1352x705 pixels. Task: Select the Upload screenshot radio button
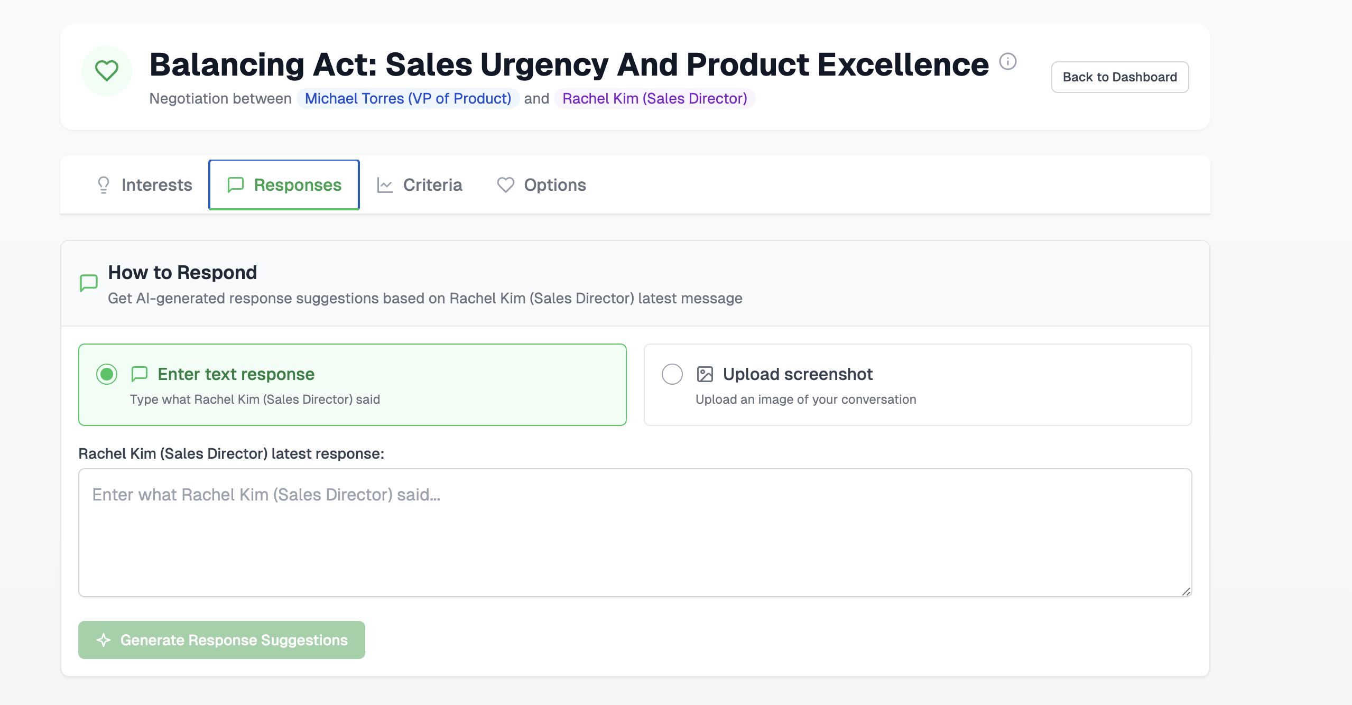point(672,374)
